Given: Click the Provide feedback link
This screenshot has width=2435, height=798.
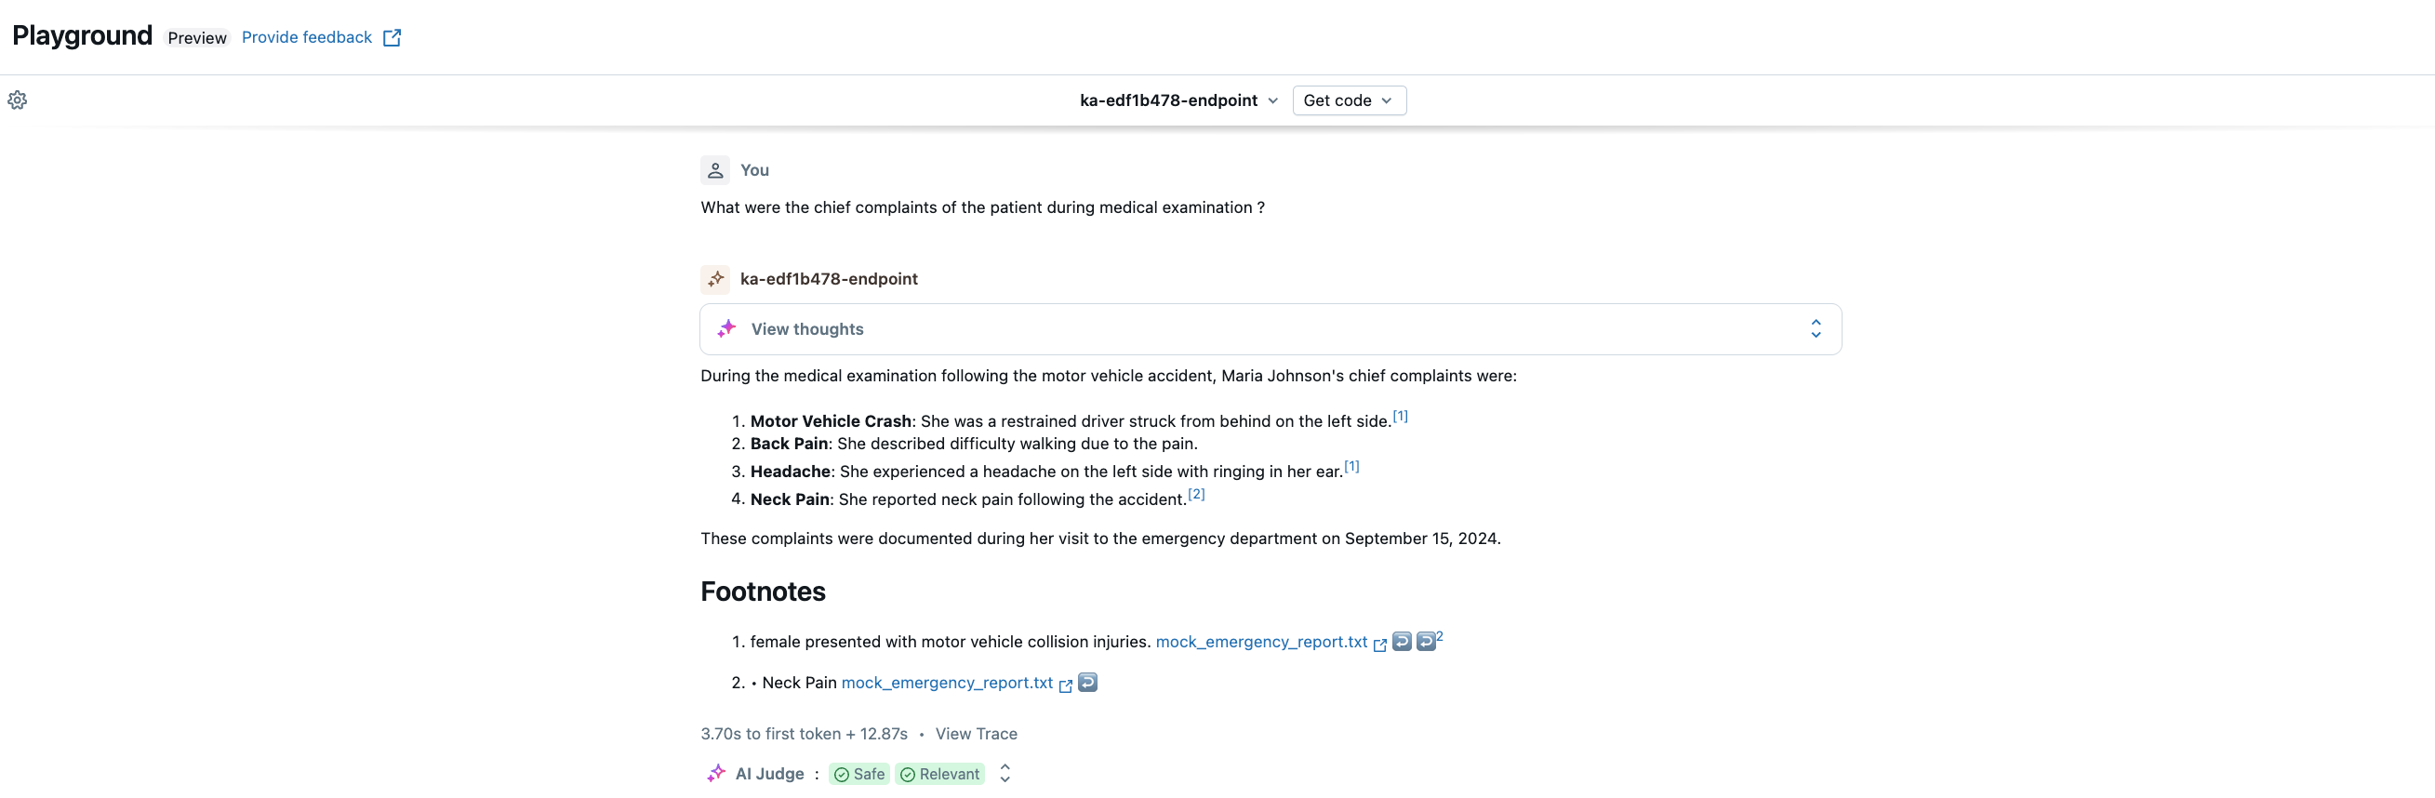Looking at the screenshot, I should point(306,38).
